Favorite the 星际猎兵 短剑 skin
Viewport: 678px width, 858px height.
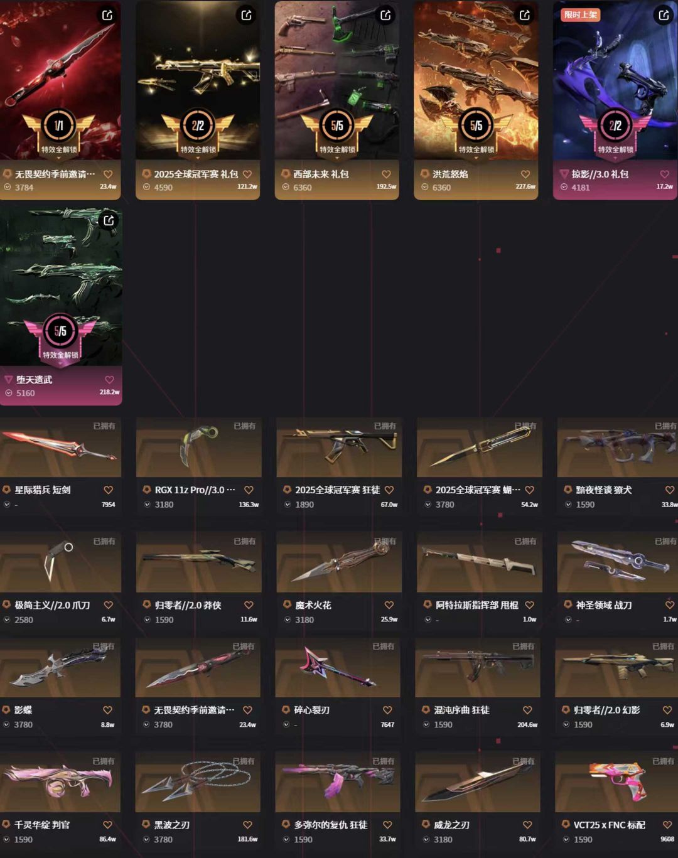(x=109, y=490)
